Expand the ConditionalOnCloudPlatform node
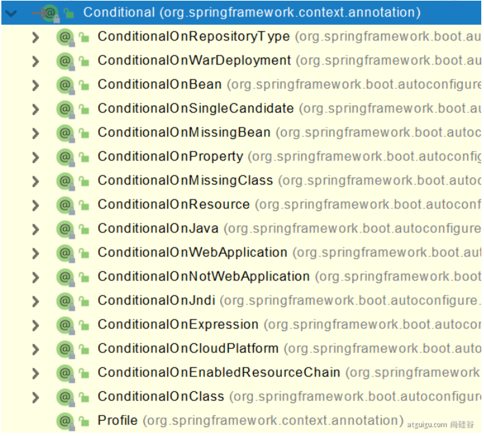The width and height of the screenshot is (484, 436). 36,350
